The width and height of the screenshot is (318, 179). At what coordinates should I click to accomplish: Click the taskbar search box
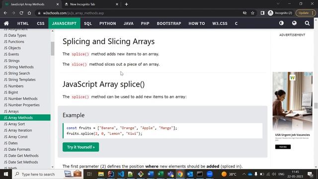coord(48,174)
